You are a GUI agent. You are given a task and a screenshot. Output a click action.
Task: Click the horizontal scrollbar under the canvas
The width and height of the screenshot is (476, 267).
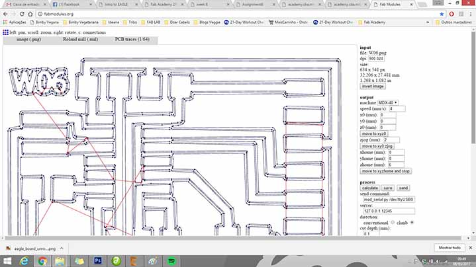(234, 238)
